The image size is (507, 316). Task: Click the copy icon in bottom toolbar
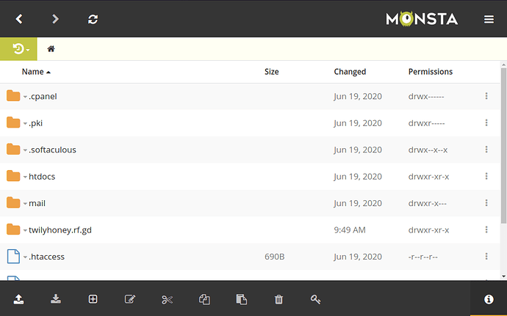[x=204, y=299]
